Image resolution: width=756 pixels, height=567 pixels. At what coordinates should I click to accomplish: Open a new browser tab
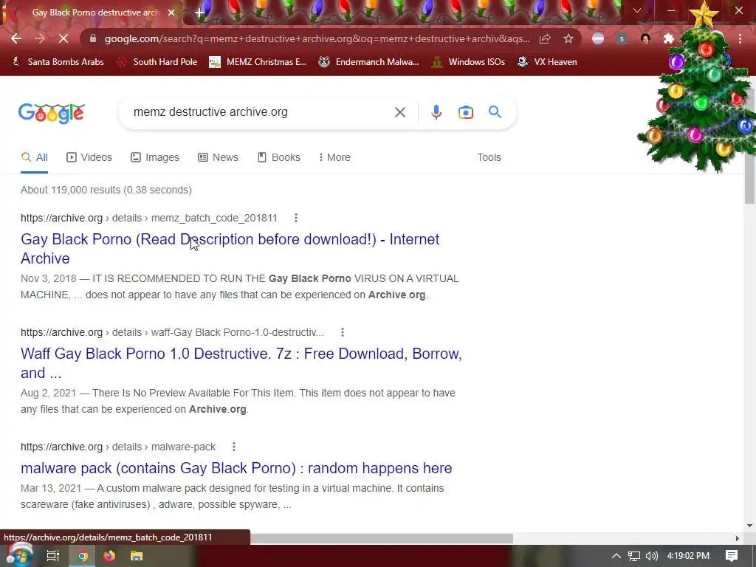point(199,13)
